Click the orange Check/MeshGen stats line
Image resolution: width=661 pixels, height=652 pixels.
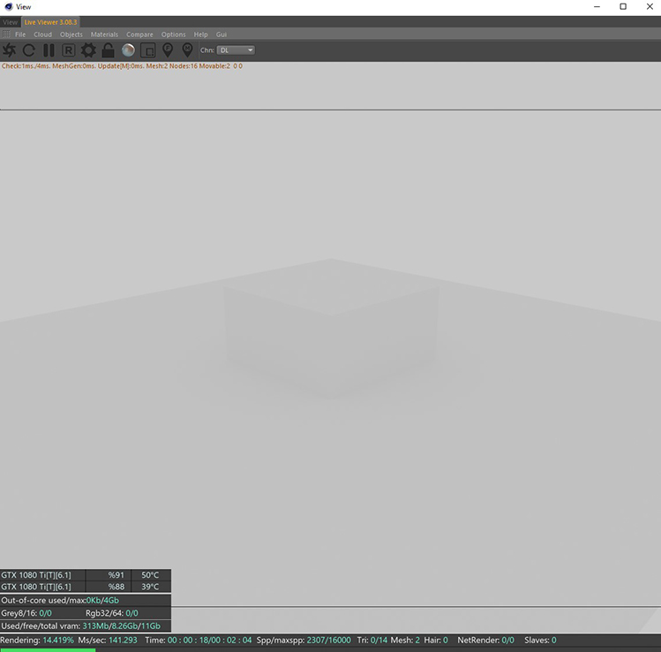pos(122,66)
